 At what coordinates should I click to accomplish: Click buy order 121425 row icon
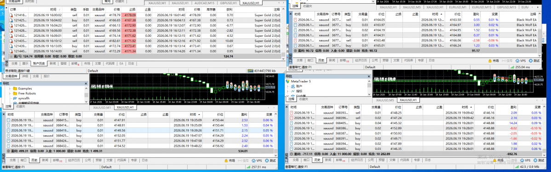click(x=11, y=20)
